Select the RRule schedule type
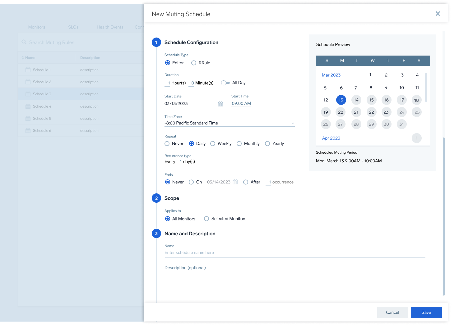The image size is (459, 325). [x=193, y=63]
